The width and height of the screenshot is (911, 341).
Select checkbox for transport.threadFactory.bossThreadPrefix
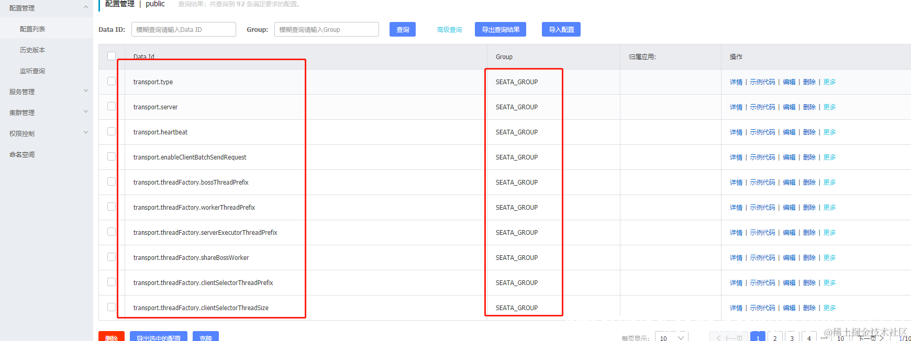tap(112, 181)
